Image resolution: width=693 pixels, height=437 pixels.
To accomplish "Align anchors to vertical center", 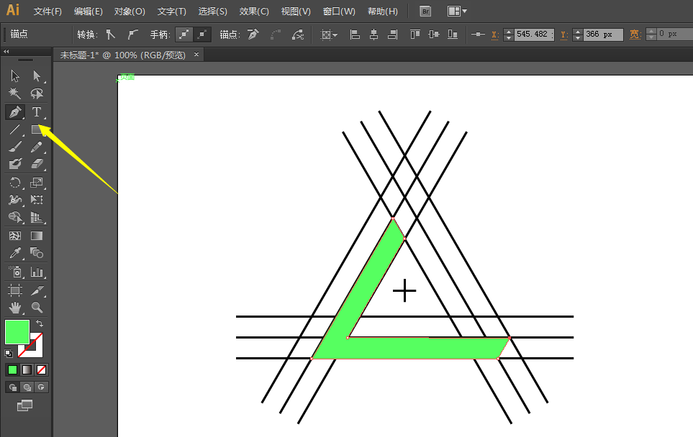I will (x=434, y=34).
